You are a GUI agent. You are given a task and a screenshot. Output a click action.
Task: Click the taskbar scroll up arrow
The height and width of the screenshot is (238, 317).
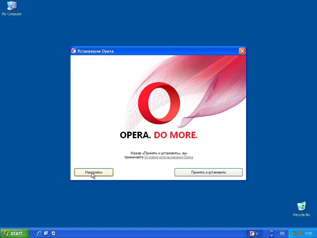(271, 231)
